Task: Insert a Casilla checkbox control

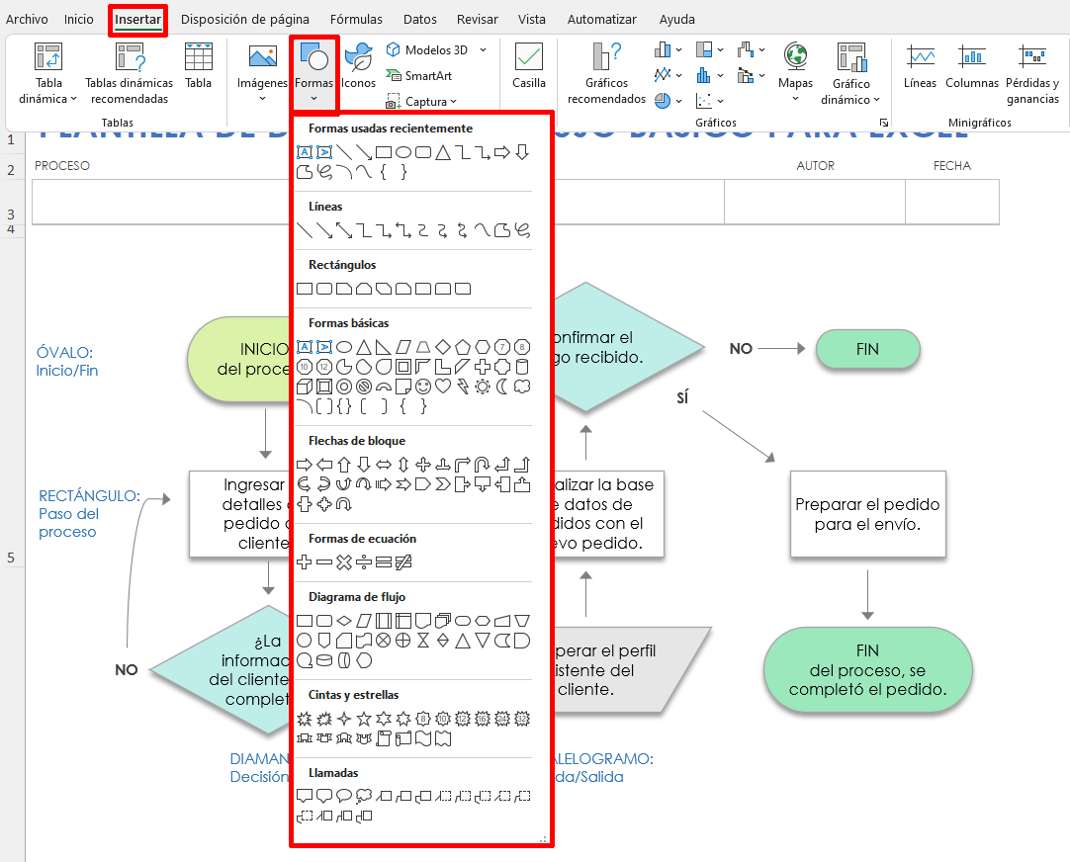Action: [x=529, y=66]
